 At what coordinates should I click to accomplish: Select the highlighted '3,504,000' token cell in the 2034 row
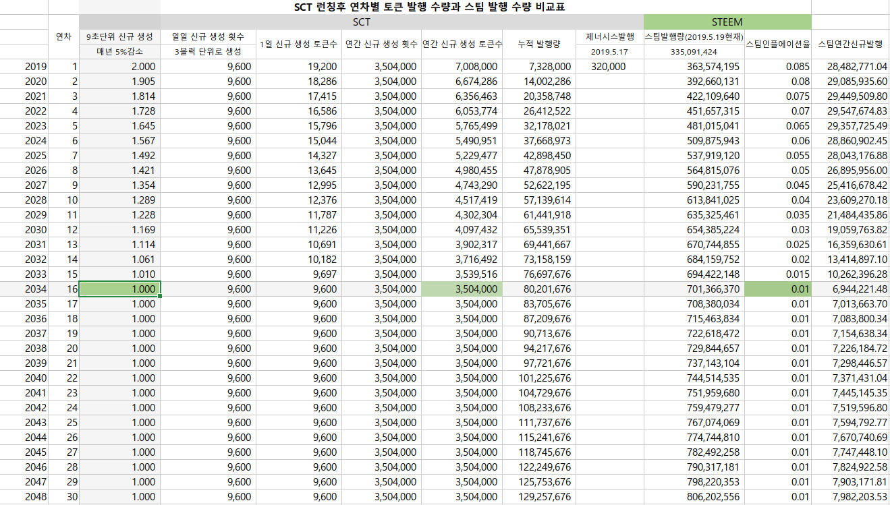[x=462, y=289]
